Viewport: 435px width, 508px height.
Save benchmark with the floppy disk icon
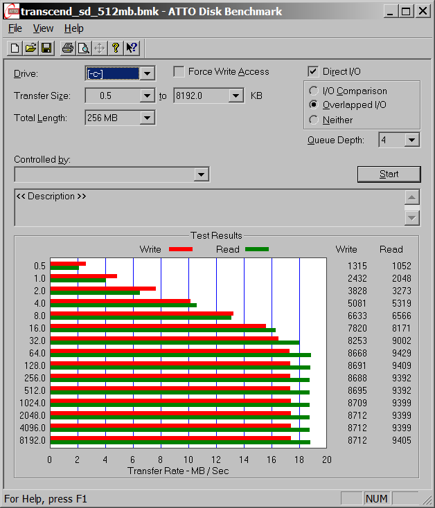[x=46, y=48]
